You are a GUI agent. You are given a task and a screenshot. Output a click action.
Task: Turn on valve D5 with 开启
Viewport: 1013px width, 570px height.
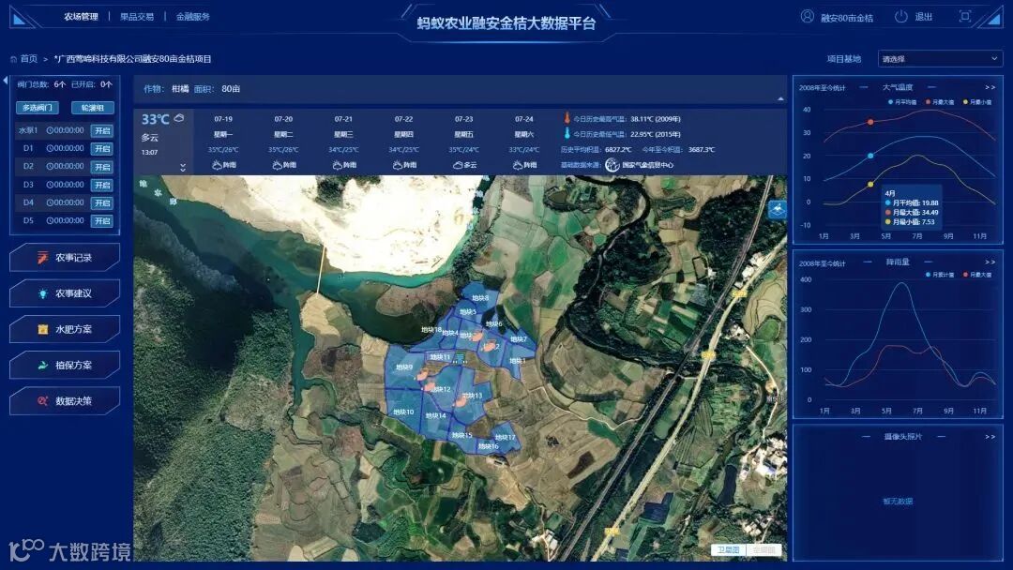102,220
